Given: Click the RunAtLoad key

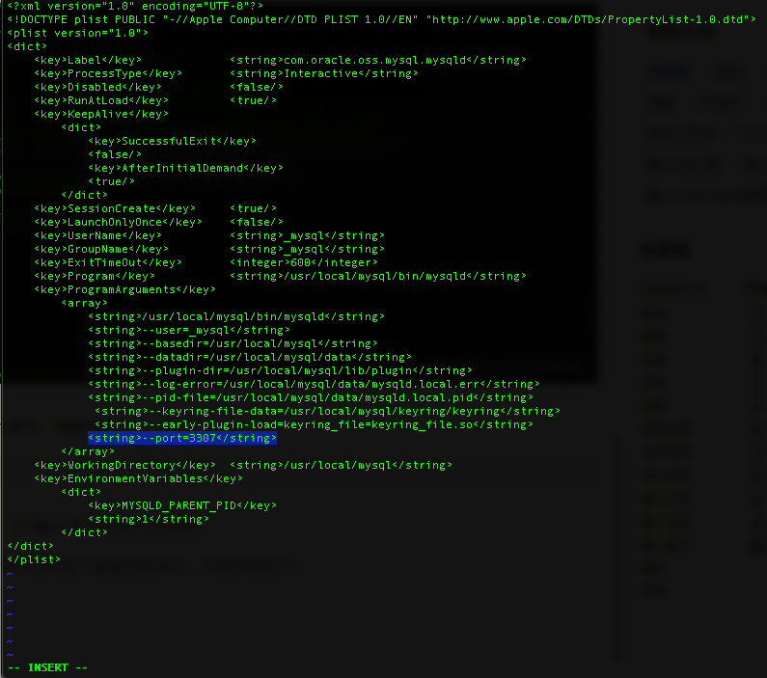Looking at the screenshot, I should (101, 100).
